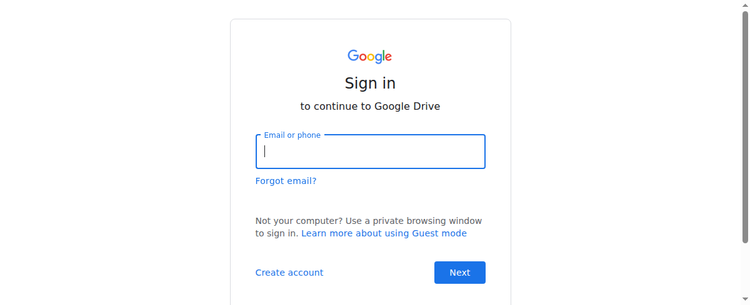Select the Create account option
This screenshot has height=305, width=750.
tap(289, 273)
